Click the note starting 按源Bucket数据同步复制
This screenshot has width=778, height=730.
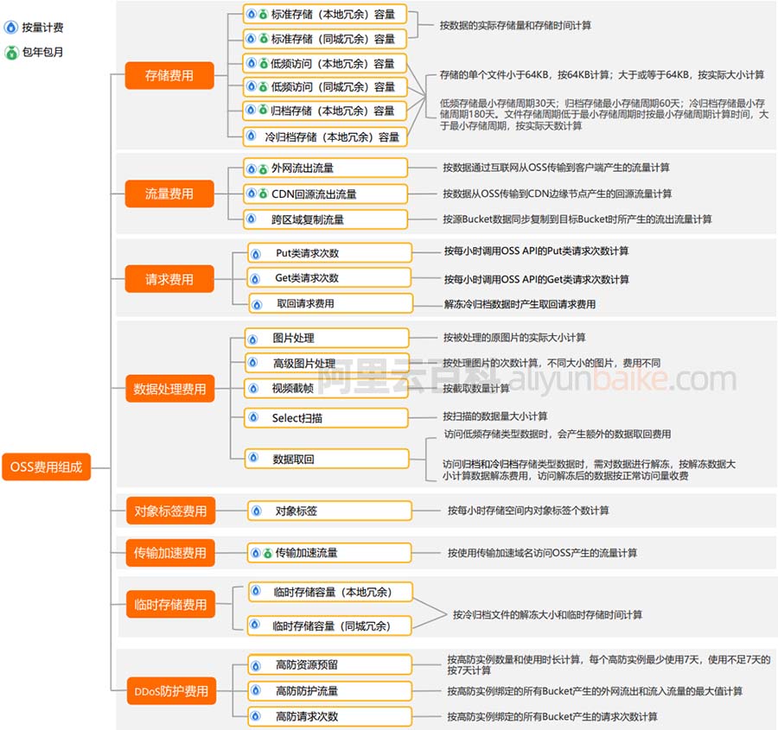577,219
